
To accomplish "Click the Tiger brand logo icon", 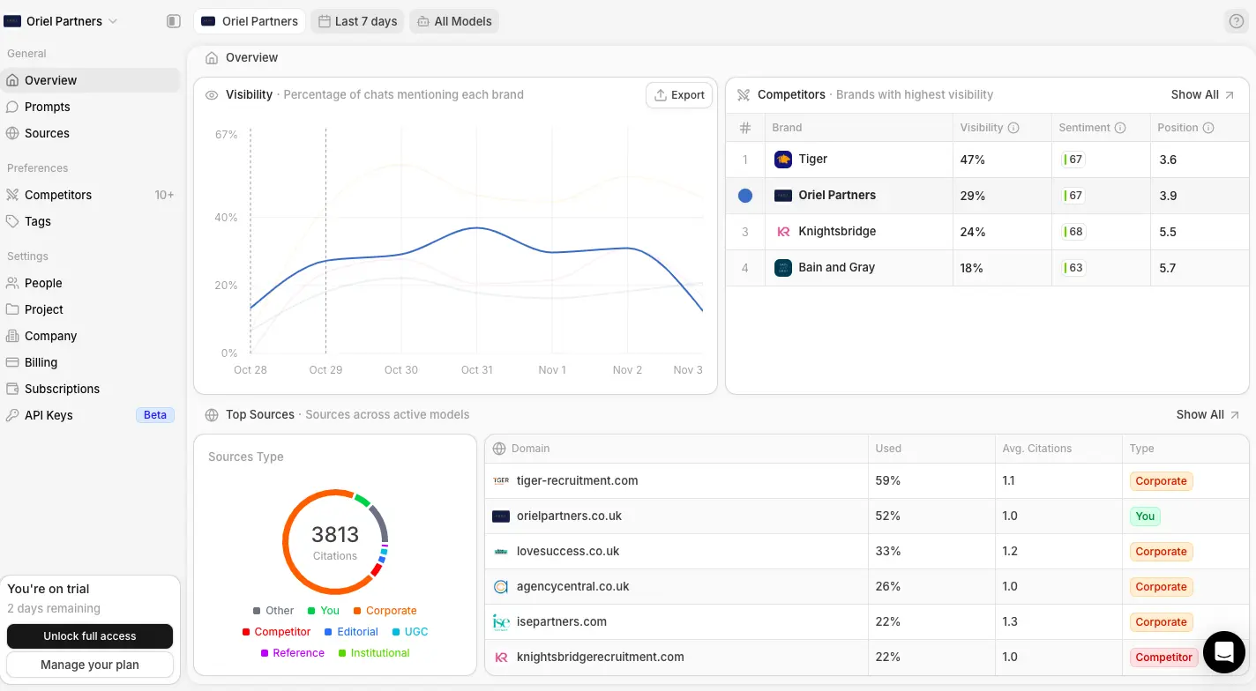I will click(782, 160).
